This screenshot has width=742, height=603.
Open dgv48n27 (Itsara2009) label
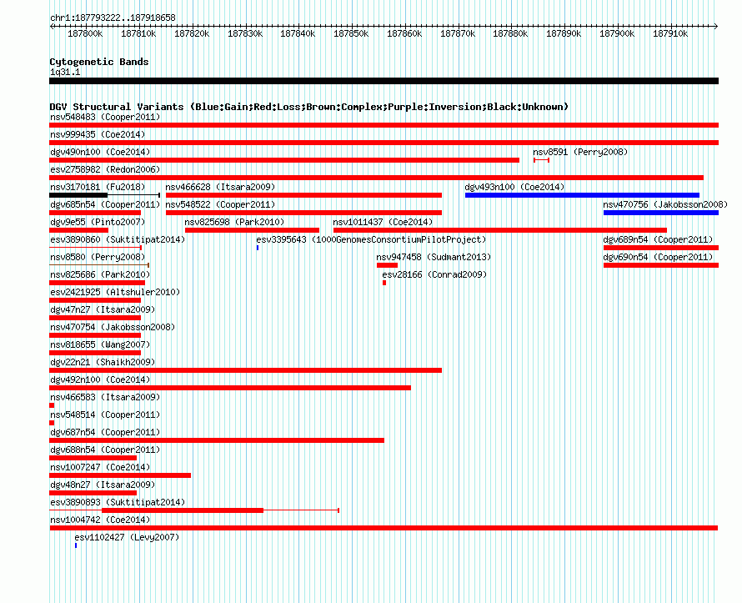103,485
